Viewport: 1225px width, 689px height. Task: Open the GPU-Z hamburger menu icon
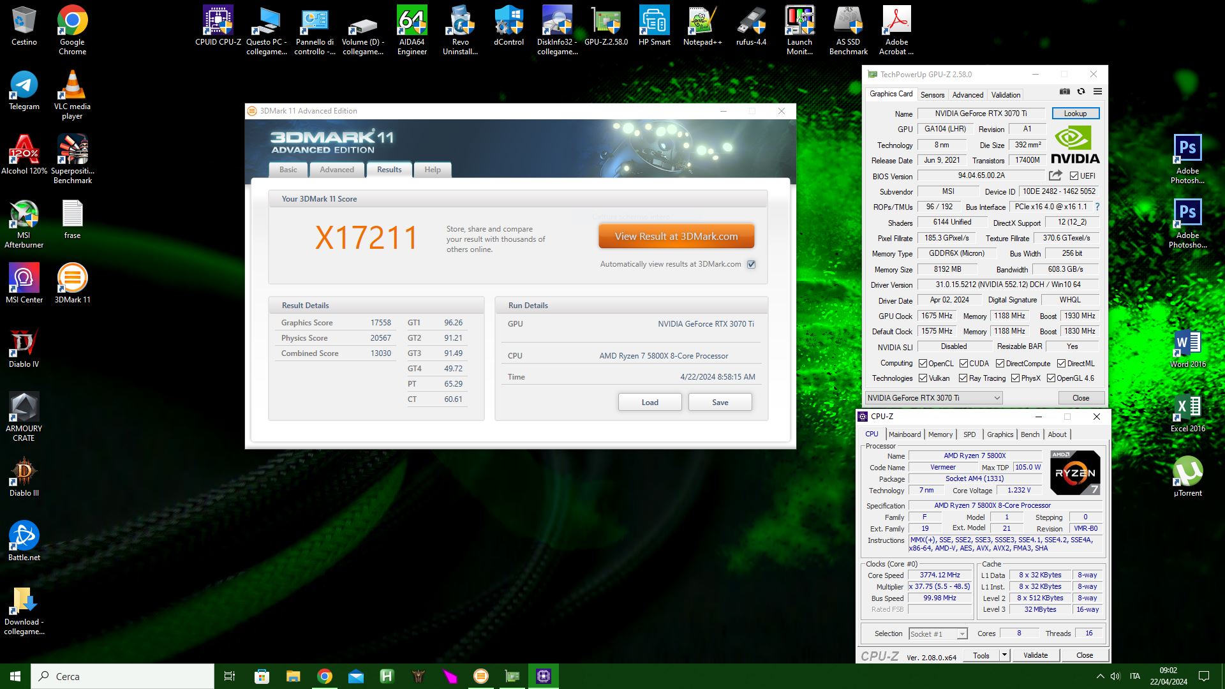pyautogui.click(x=1097, y=92)
